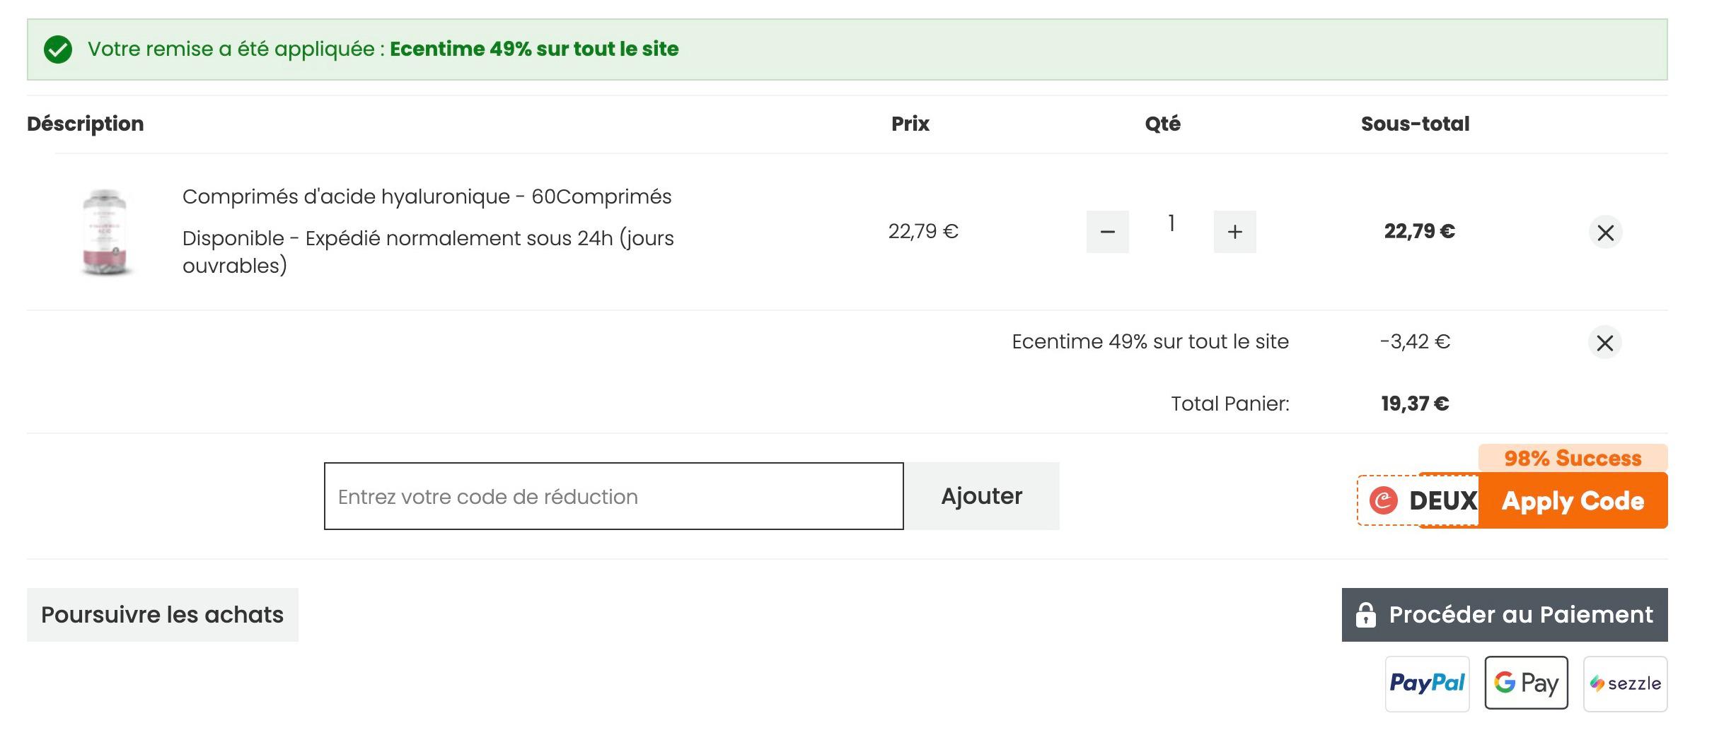Open the product bottle thumbnail image

(105, 232)
